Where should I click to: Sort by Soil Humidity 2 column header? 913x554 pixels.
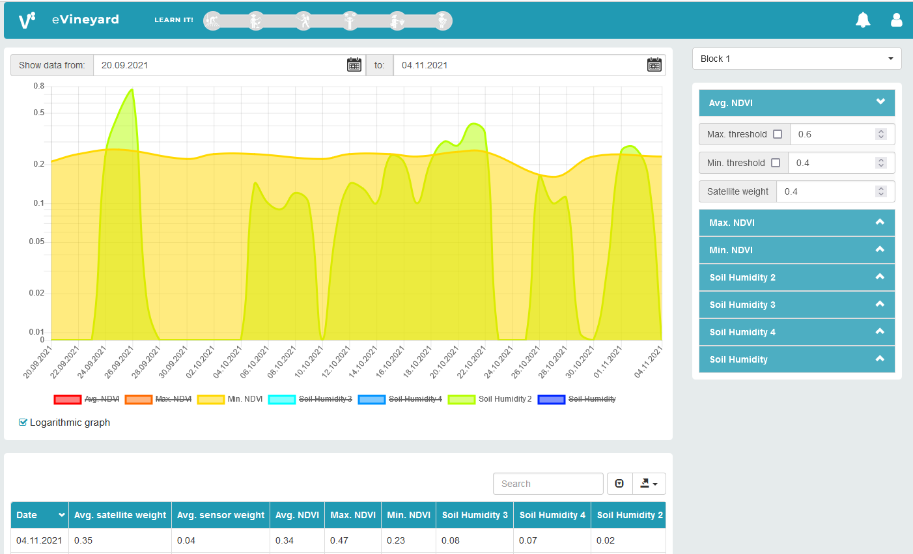click(628, 515)
